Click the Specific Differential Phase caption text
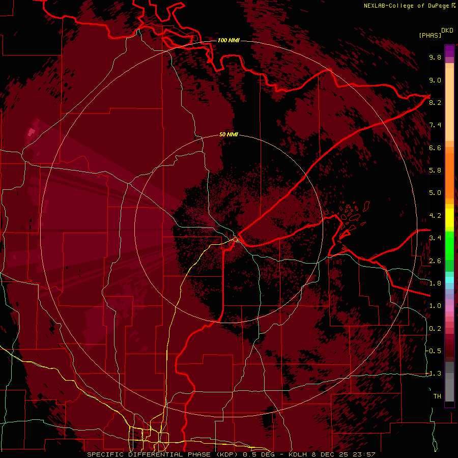This screenshot has height=458, width=458. click(x=231, y=454)
